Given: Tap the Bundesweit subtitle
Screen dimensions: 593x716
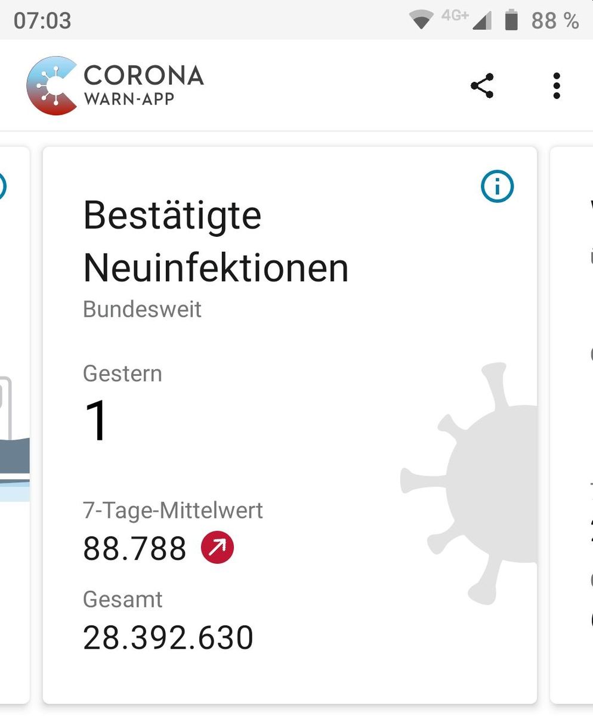Looking at the screenshot, I should [x=142, y=309].
